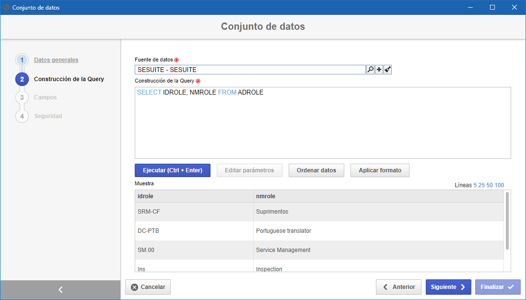Show 50 sample lines
526x300 pixels.
tap(490, 185)
